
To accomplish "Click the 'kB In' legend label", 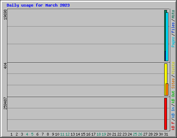I will point(173,112).
